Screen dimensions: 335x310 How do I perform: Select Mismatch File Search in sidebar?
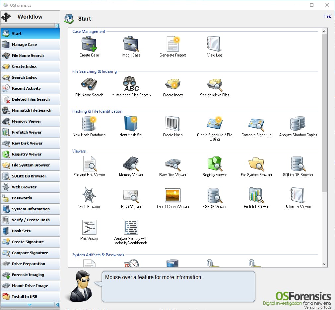pos(30,110)
